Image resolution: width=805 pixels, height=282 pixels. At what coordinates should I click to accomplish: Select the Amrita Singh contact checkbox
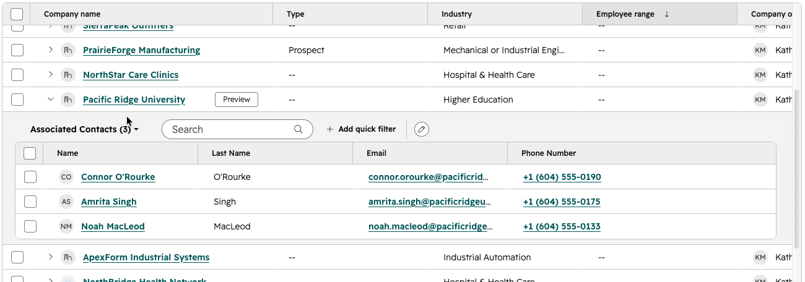point(30,202)
